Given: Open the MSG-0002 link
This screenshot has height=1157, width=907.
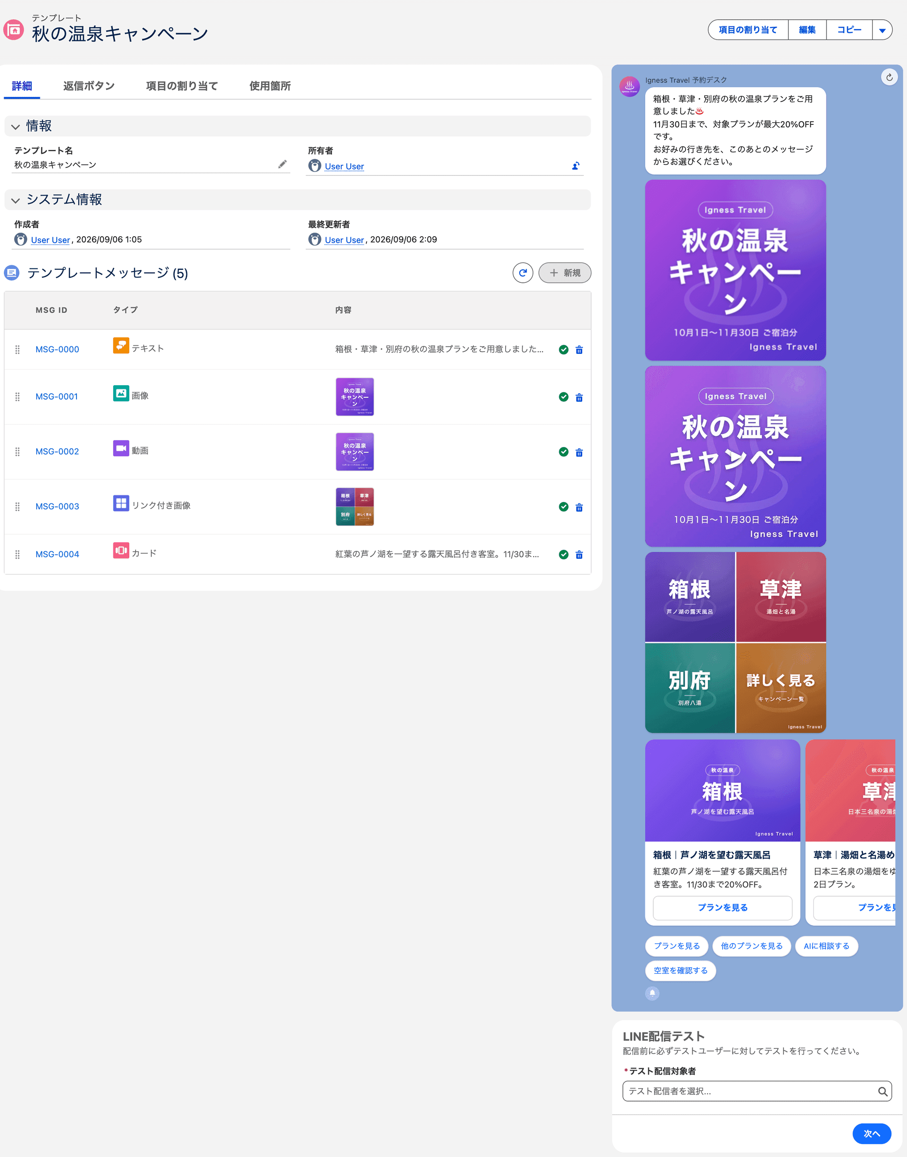Looking at the screenshot, I should coord(57,451).
